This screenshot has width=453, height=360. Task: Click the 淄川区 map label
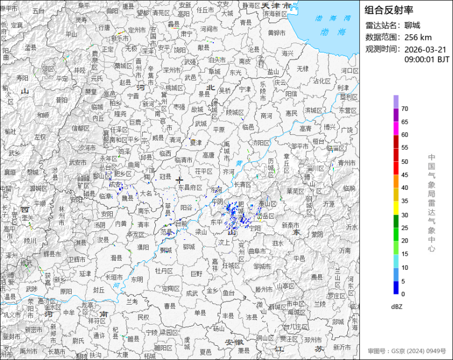(x=316, y=168)
